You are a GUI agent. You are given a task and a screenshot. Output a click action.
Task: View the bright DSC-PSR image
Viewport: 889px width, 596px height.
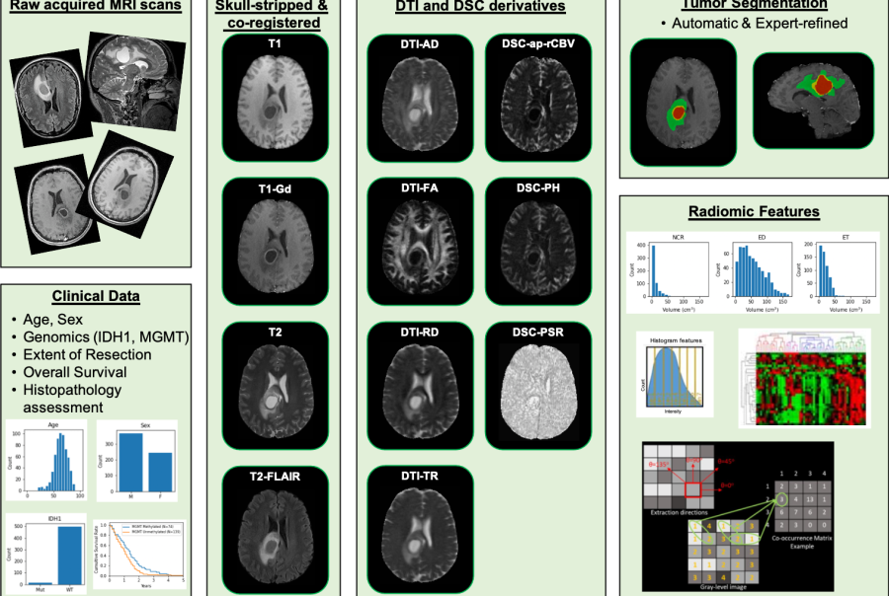point(538,386)
